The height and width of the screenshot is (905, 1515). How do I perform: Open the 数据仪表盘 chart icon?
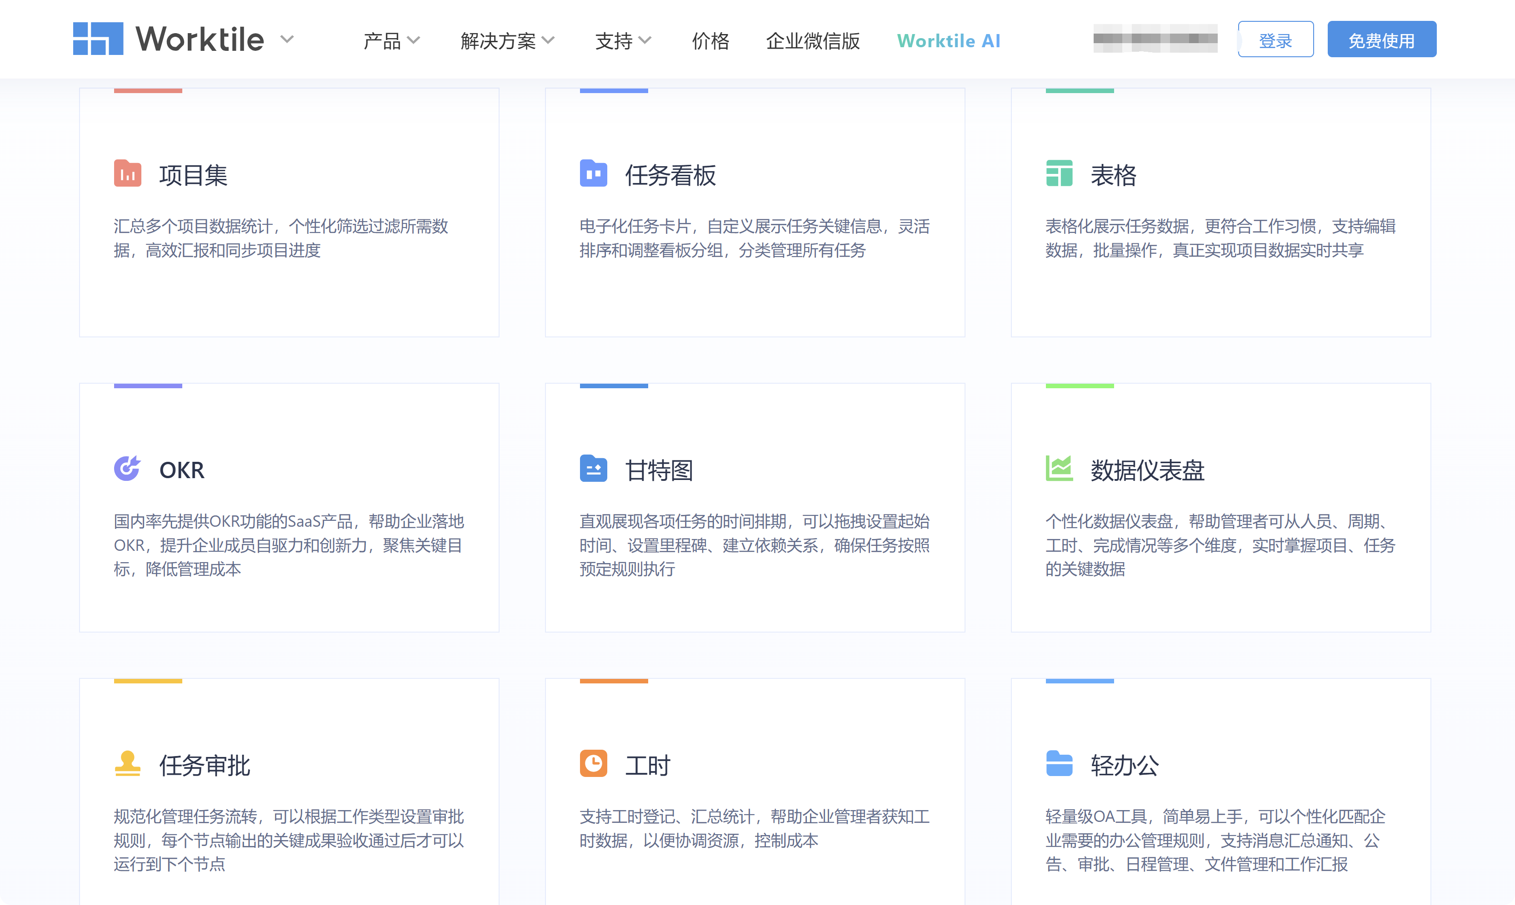(1059, 469)
